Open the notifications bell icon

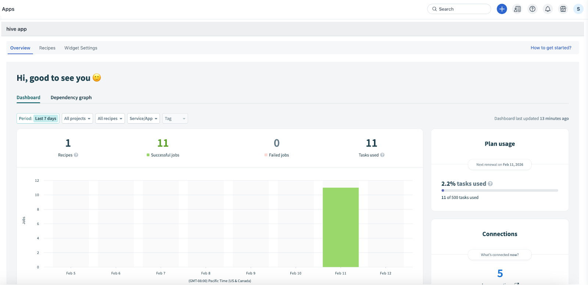pyautogui.click(x=548, y=9)
